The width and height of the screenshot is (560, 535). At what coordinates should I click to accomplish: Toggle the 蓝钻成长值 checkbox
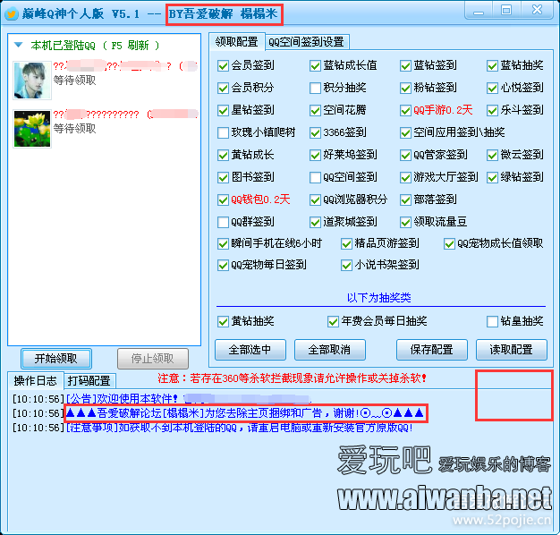pos(315,65)
